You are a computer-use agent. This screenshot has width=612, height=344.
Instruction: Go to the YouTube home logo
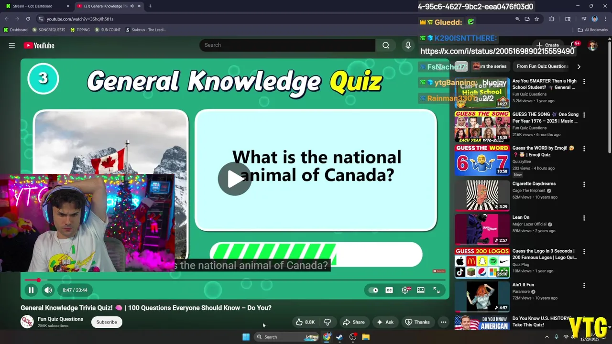(39, 45)
